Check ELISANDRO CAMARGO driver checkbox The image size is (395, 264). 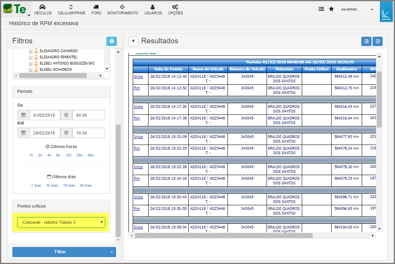[31, 51]
